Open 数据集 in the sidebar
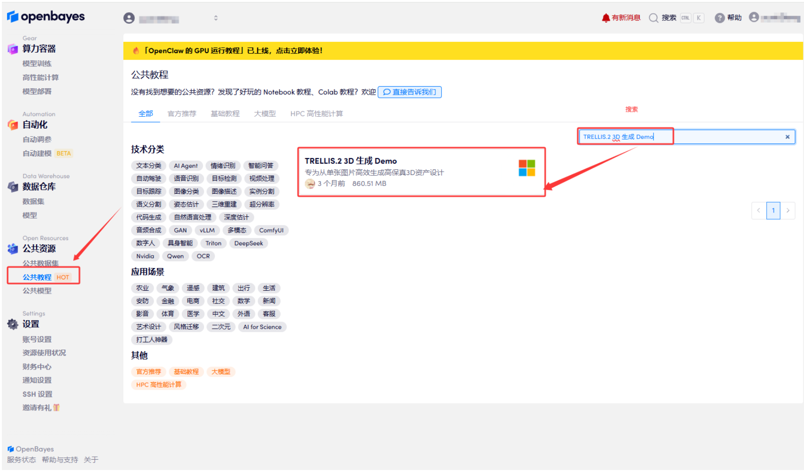 click(x=33, y=202)
